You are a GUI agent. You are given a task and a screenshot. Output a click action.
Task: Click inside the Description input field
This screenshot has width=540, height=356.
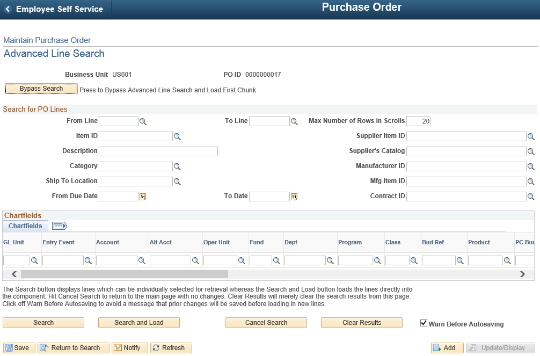coord(157,151)
